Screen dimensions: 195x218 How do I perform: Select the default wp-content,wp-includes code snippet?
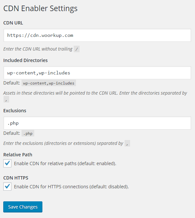49,83
